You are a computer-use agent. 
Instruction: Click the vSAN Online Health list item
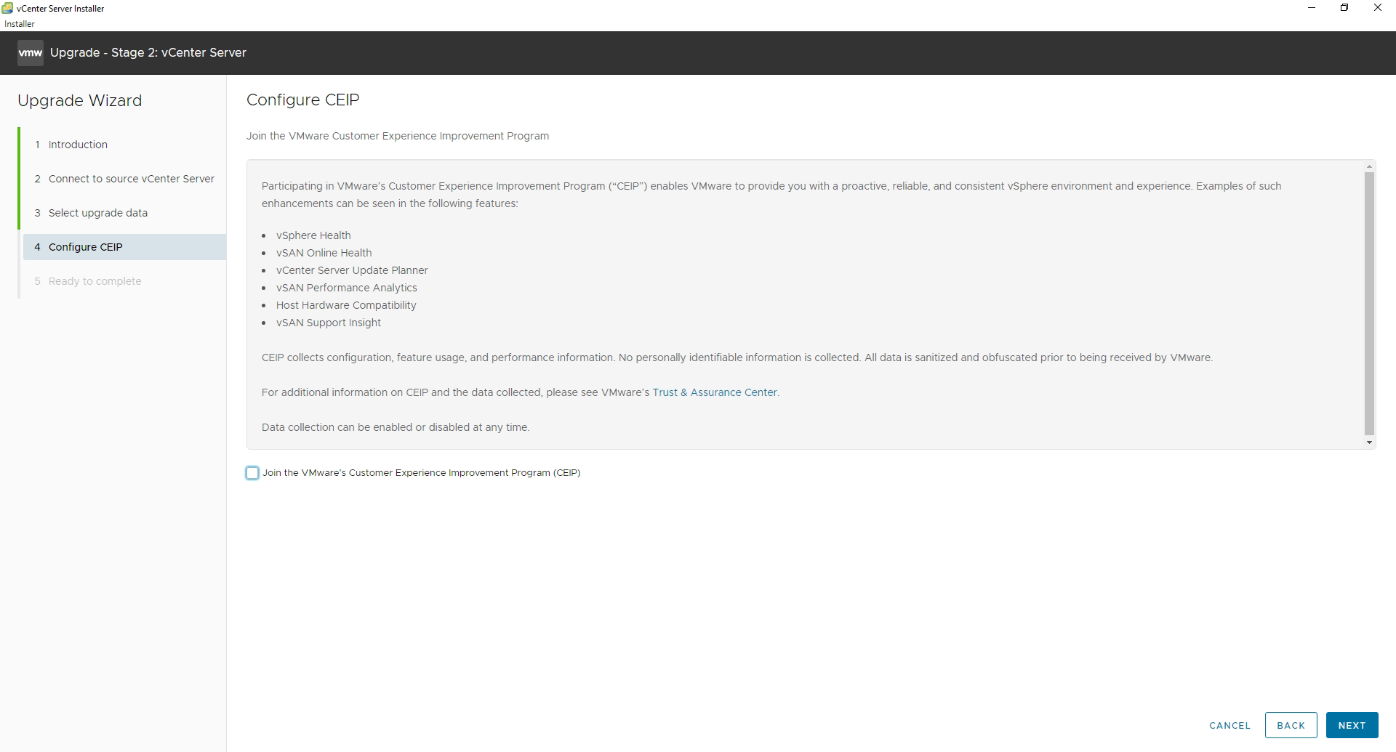pyautogui.click(x=324, y=253)
